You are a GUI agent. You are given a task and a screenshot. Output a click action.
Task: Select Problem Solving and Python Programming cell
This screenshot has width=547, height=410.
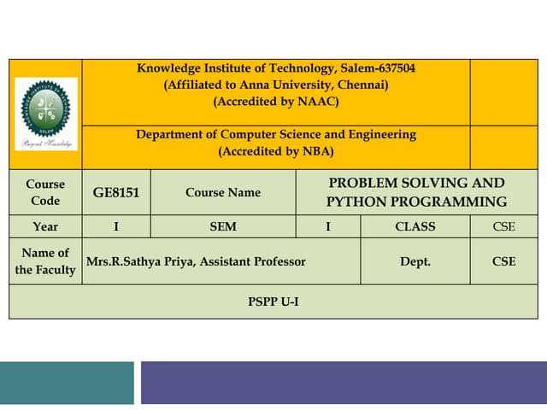click(x=416, y=192)
